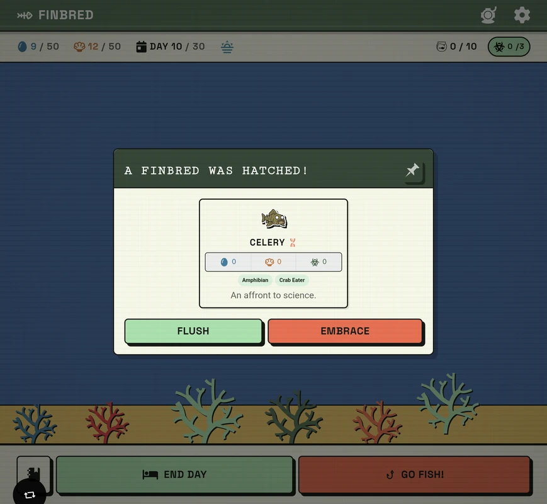Viewport: 547px width, 504px height.
Task: Click the water droplet resource counter
Action: [x=22, y=46]
